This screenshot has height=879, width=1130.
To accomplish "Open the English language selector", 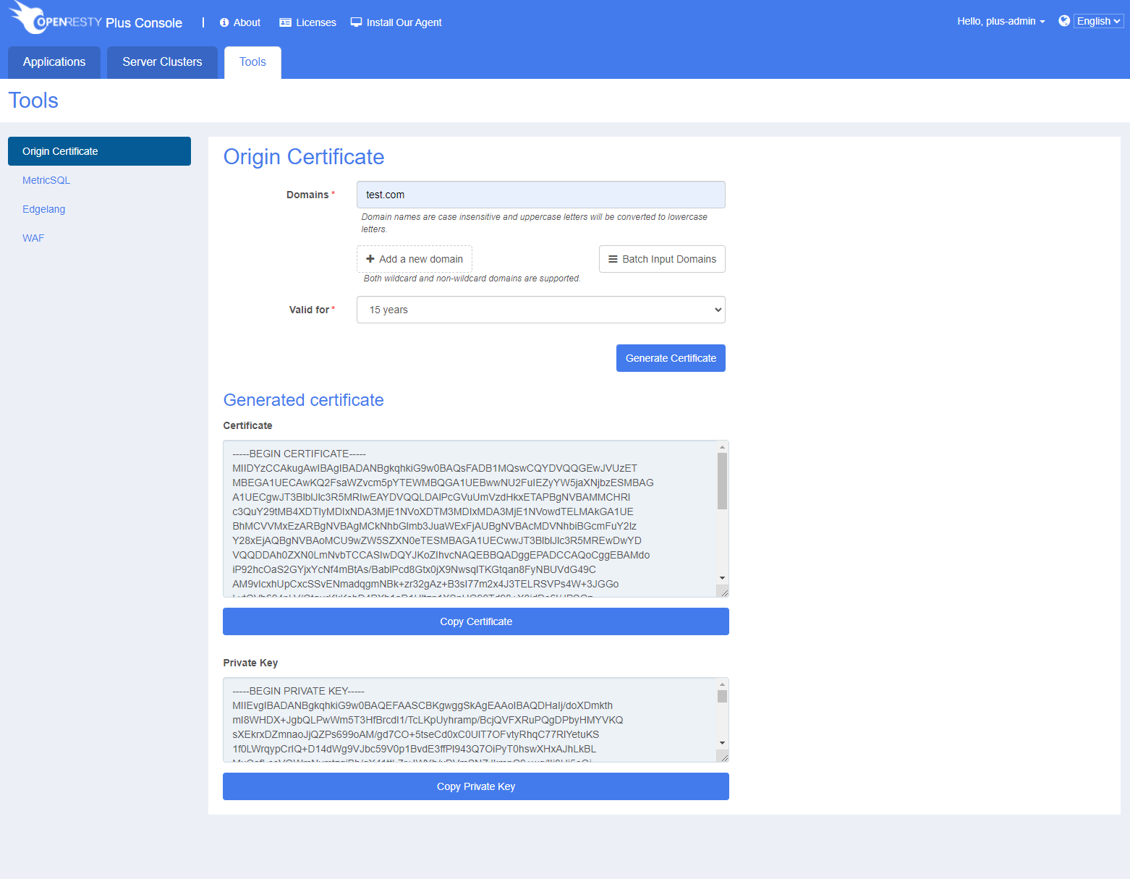I will click(x=1098, y=21).
